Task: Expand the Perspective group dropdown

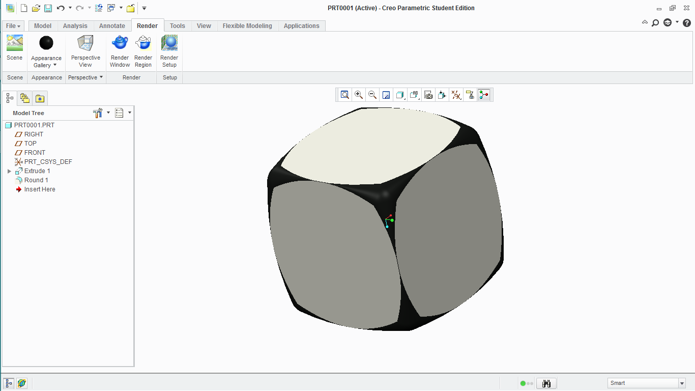Action: [85, 77]
